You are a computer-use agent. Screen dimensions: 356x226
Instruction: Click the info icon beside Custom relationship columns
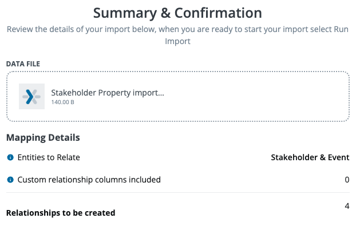10,180
